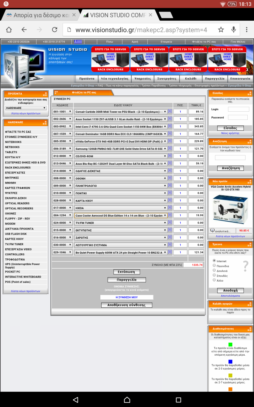
Task: Expand the ΚΑΡΤΑ ΗΧΟΥ product dropdown
Action: coord(121,201)
